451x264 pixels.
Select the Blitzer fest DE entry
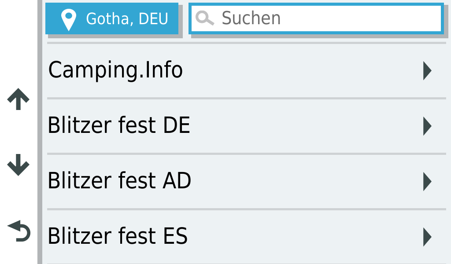(119, 126)
